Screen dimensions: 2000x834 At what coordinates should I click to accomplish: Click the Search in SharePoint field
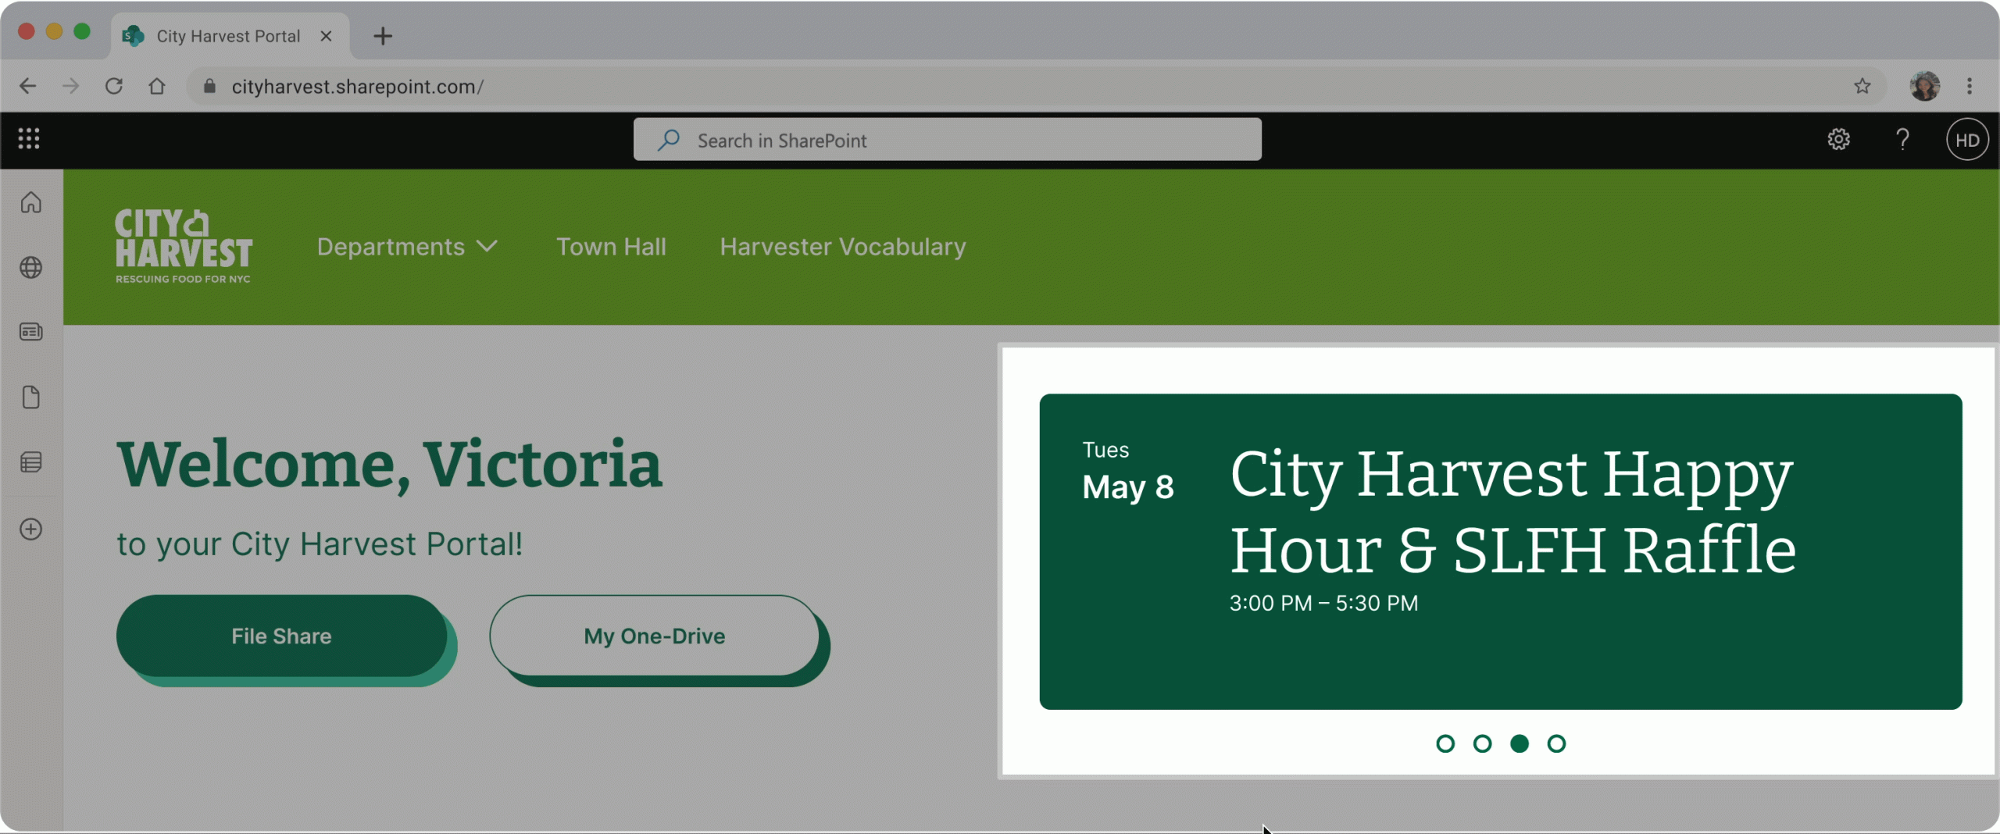pos(947,140)
